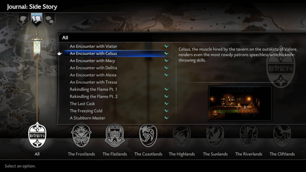This screenshot has height=172, width=306.
Task: Select the Riverlands waterfall emblem
Action: pyautogui.click(x=249, y=136)
